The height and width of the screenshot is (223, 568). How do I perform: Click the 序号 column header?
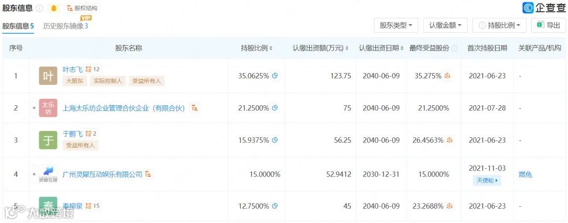(x=16, y=48)
